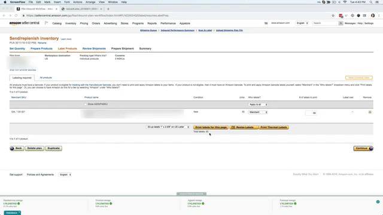This screenshot has width=383, height=215.
Task: Click the number of labels to print field
Action: [311, 113]
